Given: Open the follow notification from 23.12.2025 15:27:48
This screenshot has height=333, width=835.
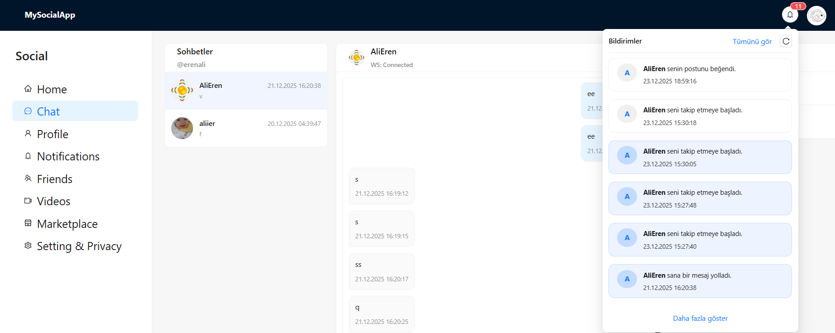Looking at the screenshot, I should point(700,198).
